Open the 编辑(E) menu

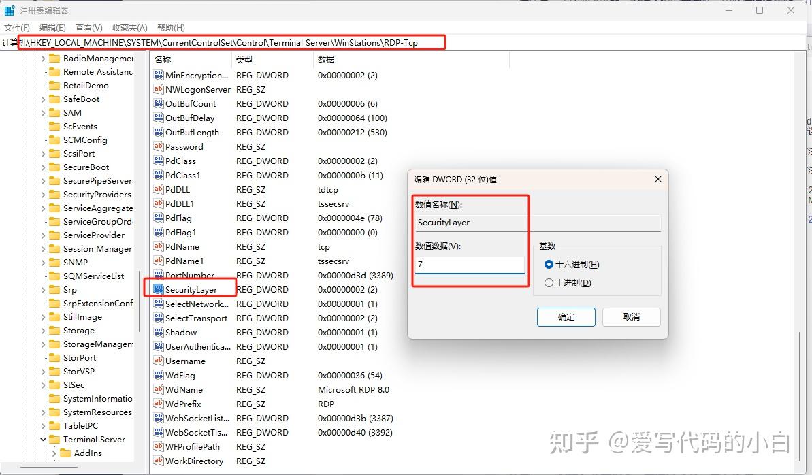coord(52,27)
